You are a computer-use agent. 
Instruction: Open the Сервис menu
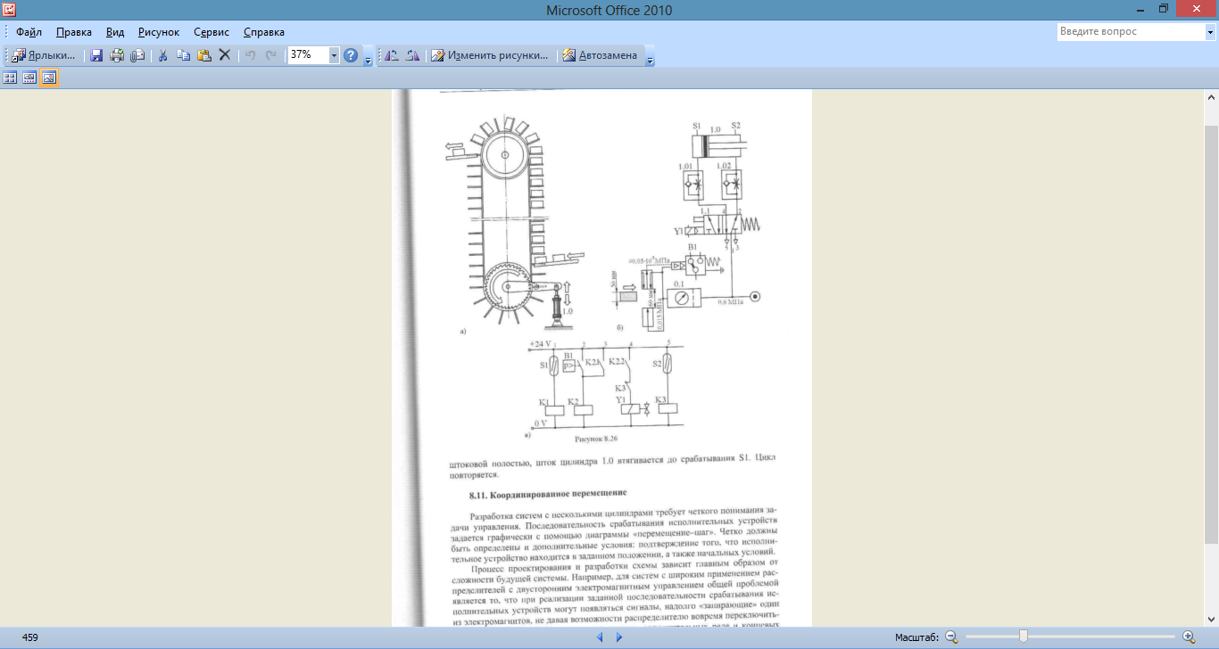tap(211, 31)
